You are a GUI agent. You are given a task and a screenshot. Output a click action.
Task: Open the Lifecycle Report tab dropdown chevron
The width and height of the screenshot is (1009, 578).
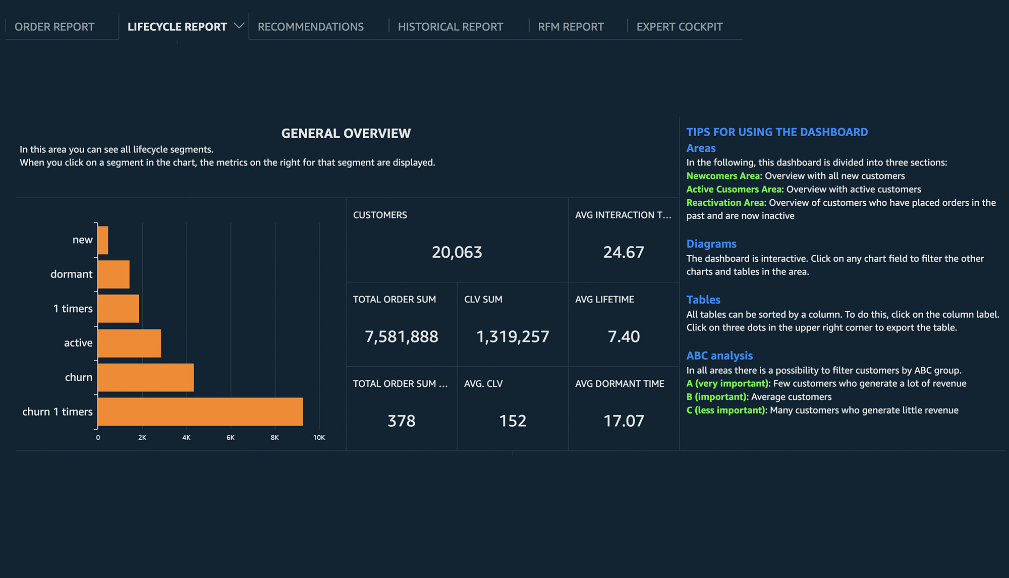[x=239, y=26]
